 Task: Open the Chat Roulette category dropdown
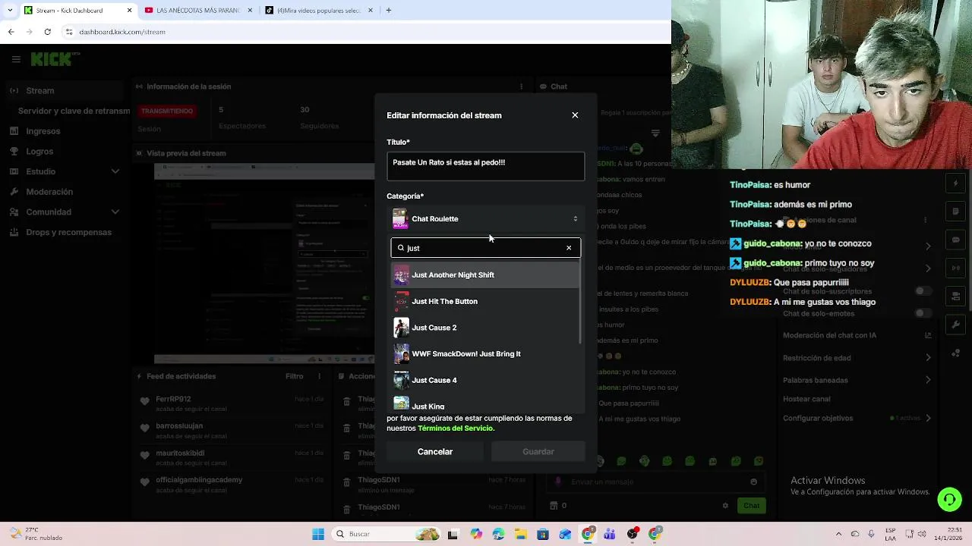(x=486, y=218)
